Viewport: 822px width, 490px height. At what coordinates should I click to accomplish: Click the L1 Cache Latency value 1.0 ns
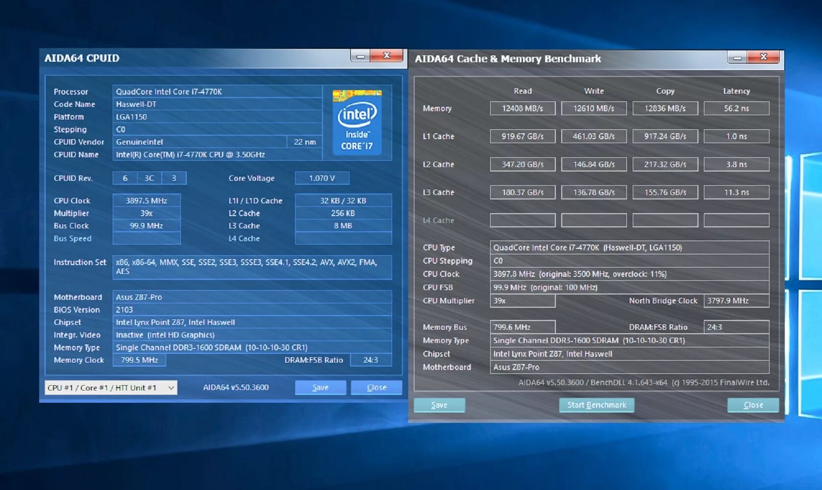pos(736,136)
